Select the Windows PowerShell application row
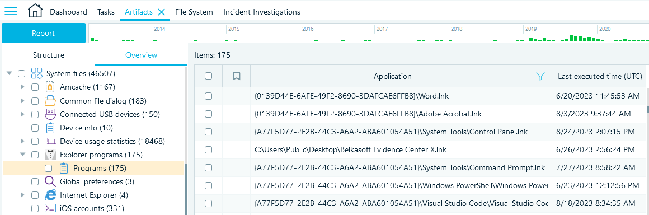The width and height of the screenshot is (649, 215). [x=401, y=185]
